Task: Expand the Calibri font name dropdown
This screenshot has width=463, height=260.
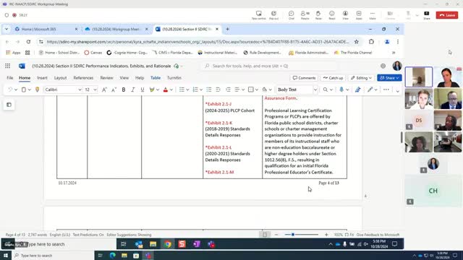Action: click(80, 90)
